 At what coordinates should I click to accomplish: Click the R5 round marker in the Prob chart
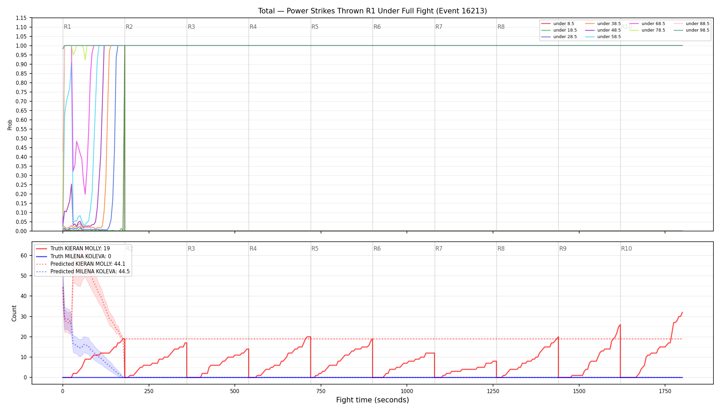315,27
